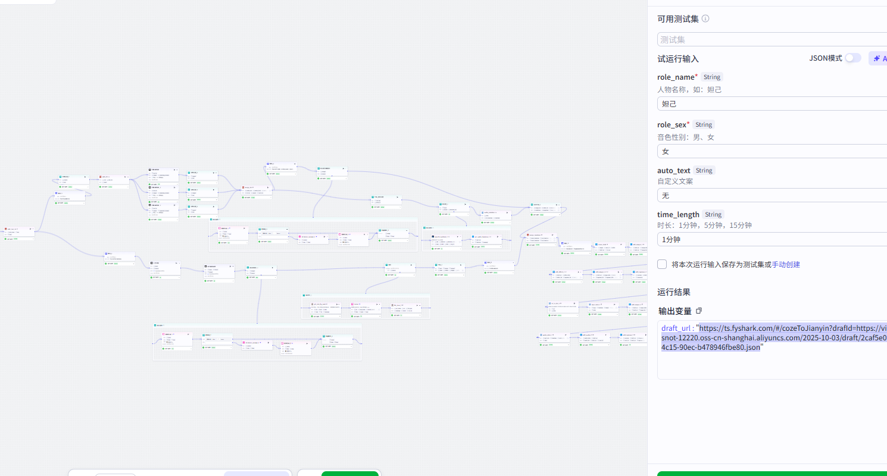Copy output variables with the copy icon
Image resolution: width=887 pixels, height=476 pixels.
699,311
